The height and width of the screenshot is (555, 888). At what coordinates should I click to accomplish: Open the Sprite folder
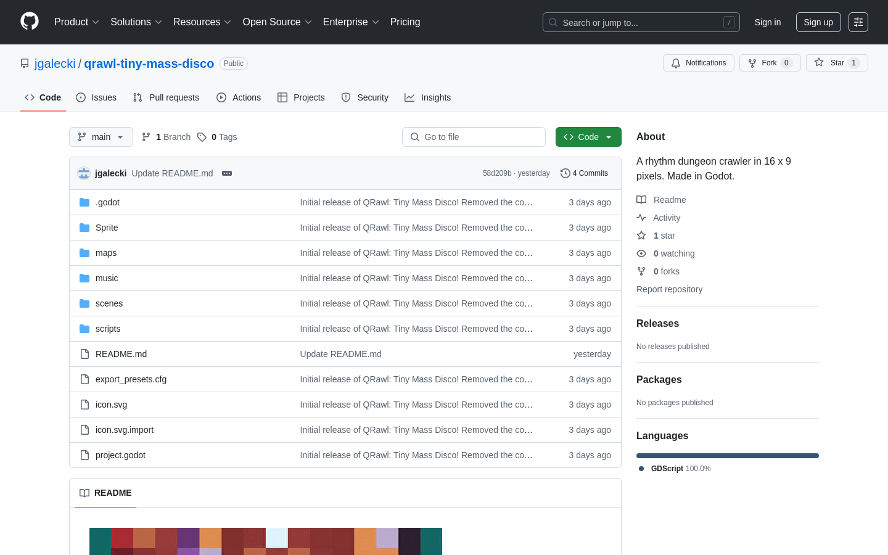(x=107, y=228)
